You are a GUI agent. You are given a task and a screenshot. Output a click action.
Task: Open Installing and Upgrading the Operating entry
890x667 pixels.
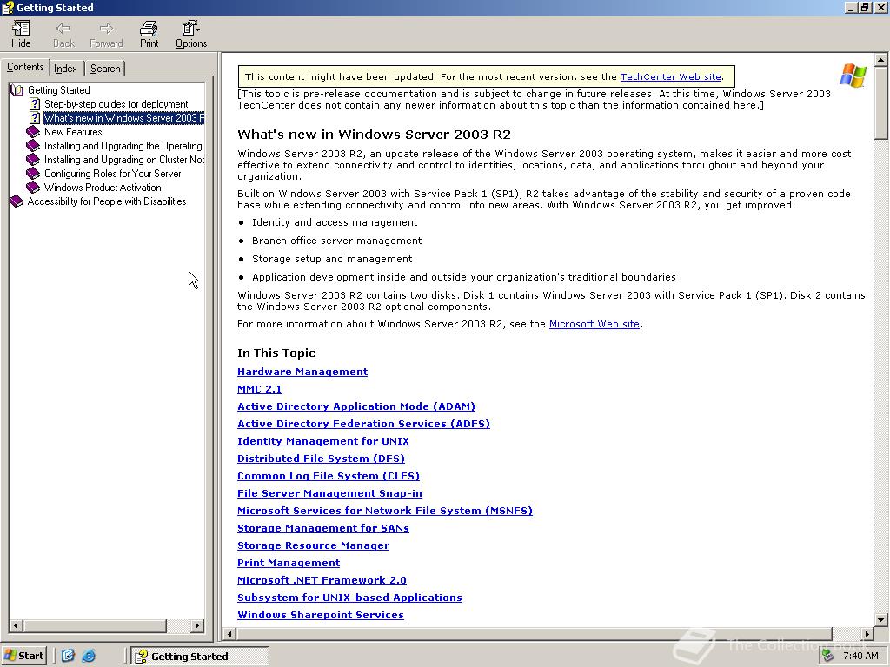tap(123, 146)
